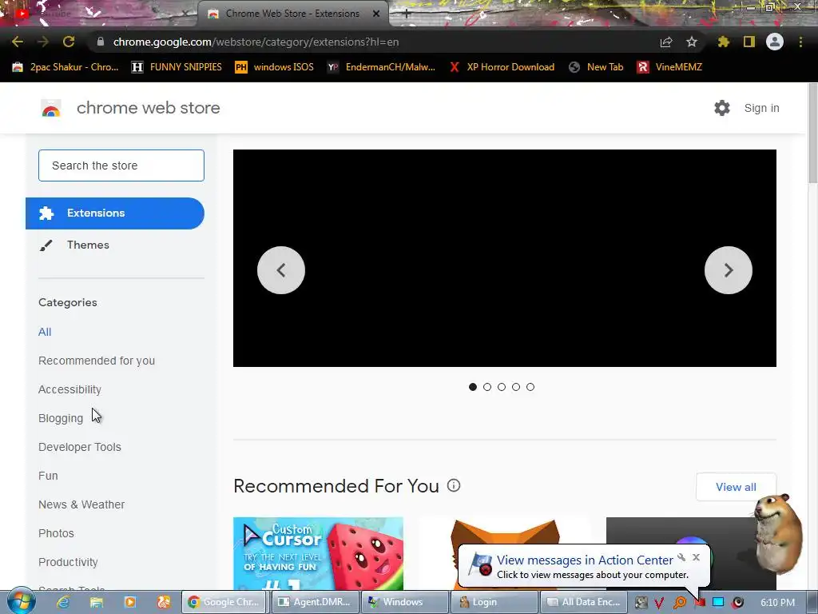Image resolution: width=818 pixels, height=614 pixels.
Task: Open the share page icon in address bar
Action: click(666, 42)
